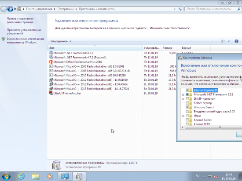Viewport: 242px width, 181px height.
Task: Uncheck Internet Explorer 11 component
Action: pyautogui.click(x=187, y=90)
